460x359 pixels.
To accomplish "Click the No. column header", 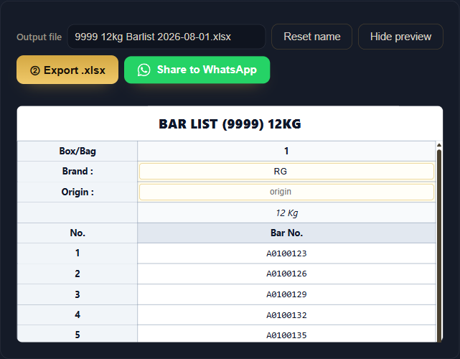I will [78, 233].
